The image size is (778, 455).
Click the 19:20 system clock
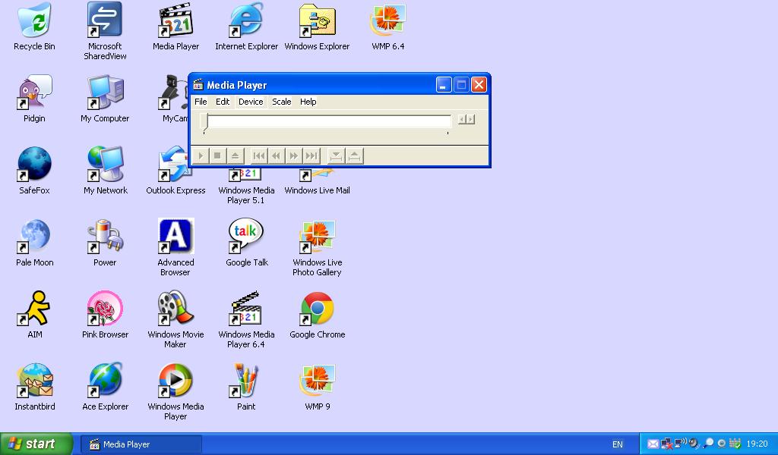[757, 444]
